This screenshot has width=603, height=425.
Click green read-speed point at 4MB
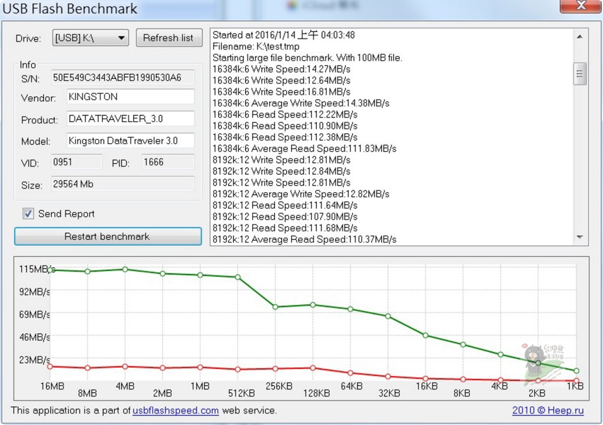click(125, 269)
